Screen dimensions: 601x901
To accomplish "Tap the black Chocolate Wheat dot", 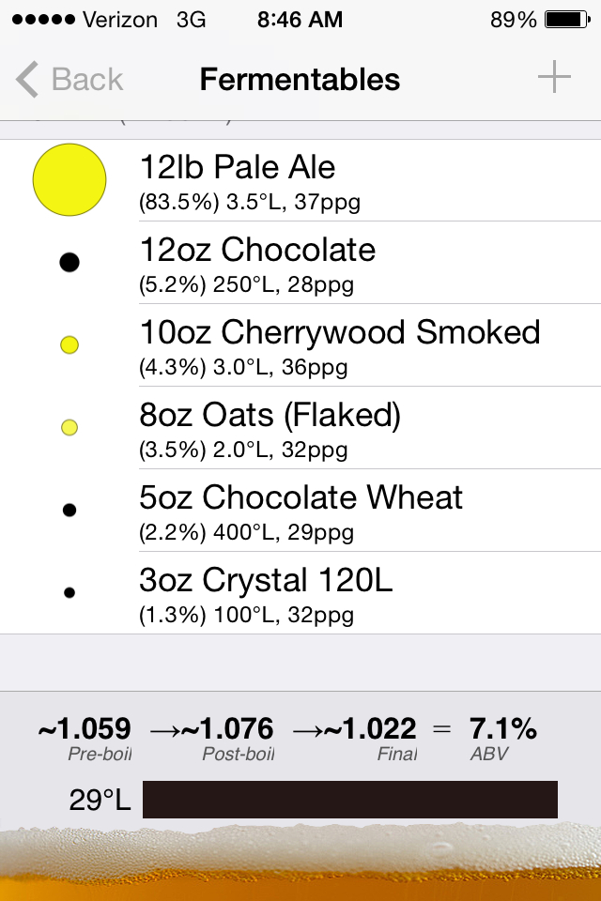I will point(69,510).
